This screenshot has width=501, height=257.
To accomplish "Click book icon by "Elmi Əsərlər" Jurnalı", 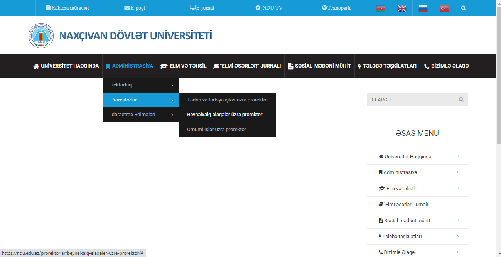I will coord(216,66).
